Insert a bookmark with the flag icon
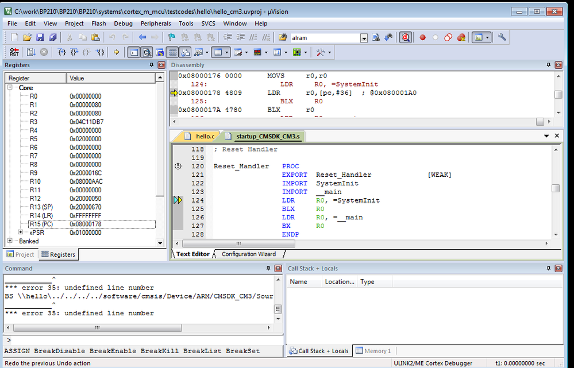Viewport: 574px width, 368px height. pos(172,37)
